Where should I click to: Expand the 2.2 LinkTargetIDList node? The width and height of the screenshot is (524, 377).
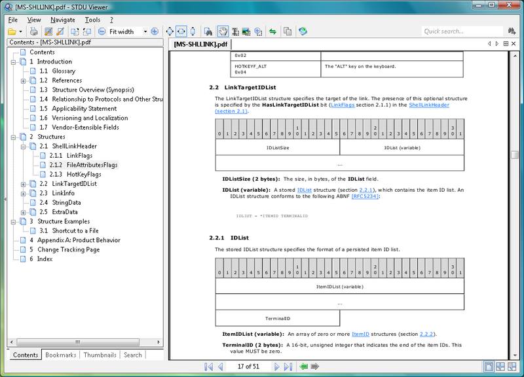tap(23, 185)
